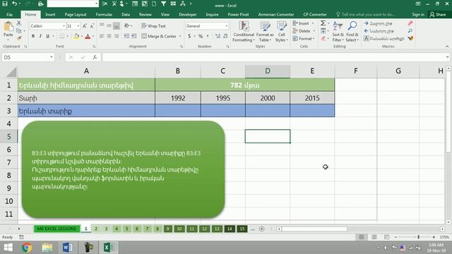This screenshot has width=452, height=254.
Task: Save the workbook from quick access toolbar
Action: tap(5, 4)
